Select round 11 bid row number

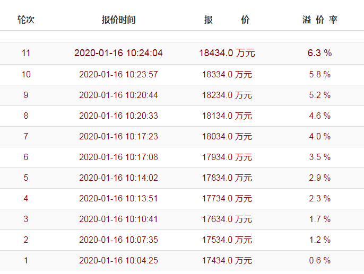26,53
